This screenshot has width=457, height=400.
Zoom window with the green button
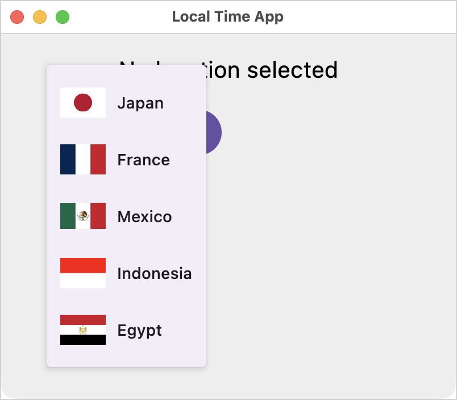[x=63, y=17]
